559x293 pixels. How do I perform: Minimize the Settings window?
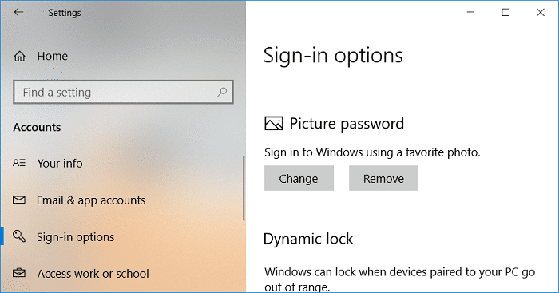pos(470,13)
